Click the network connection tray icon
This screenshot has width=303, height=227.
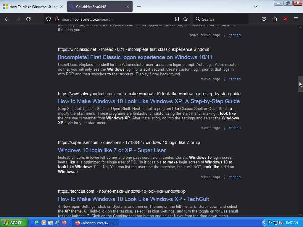(275, 223)
